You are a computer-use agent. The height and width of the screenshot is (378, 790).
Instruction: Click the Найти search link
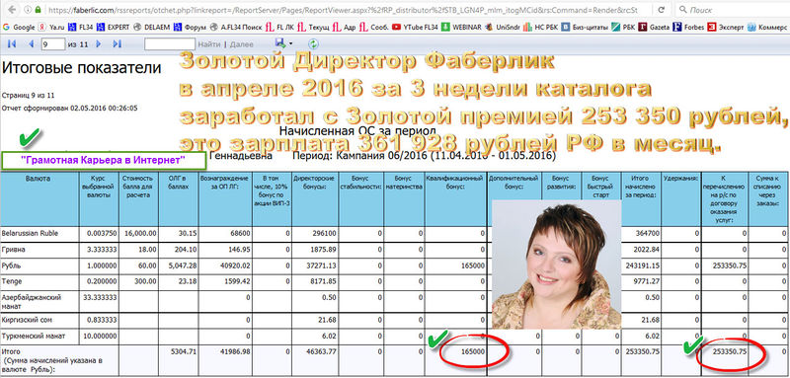(208, 44)
